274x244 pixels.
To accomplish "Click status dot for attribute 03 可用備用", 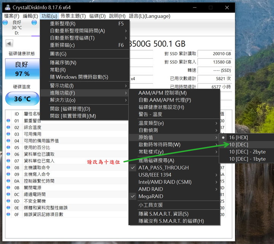I will [x=8, y=134].
